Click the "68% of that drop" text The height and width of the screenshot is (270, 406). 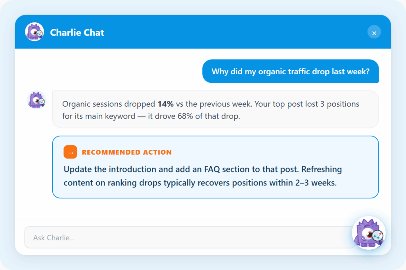point(209,116)
